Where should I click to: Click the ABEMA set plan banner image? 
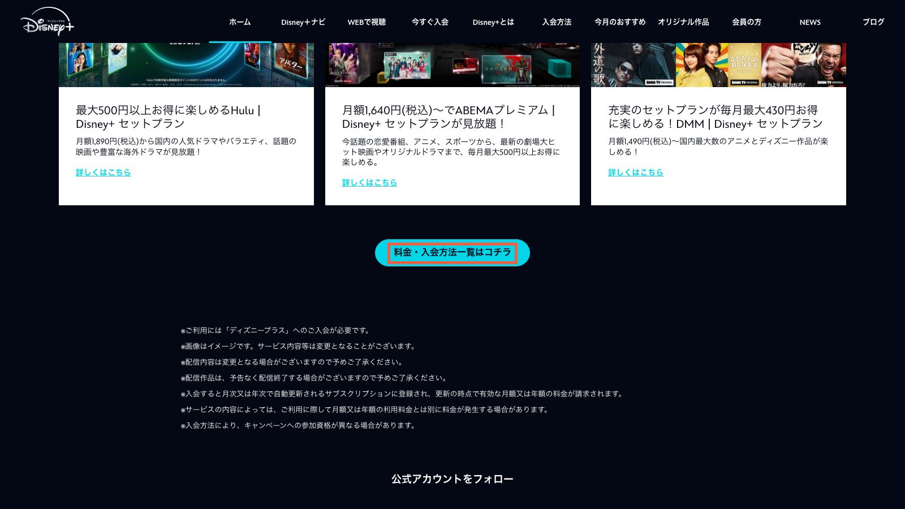(x=453, y=65)
